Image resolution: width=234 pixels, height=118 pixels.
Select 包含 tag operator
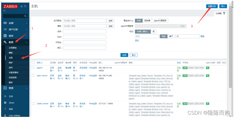point(164,36)
